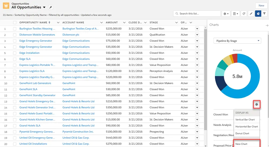269x147 pixels.
Task: Open row actions for Burlington Textiles row
Action: (197, 29)
